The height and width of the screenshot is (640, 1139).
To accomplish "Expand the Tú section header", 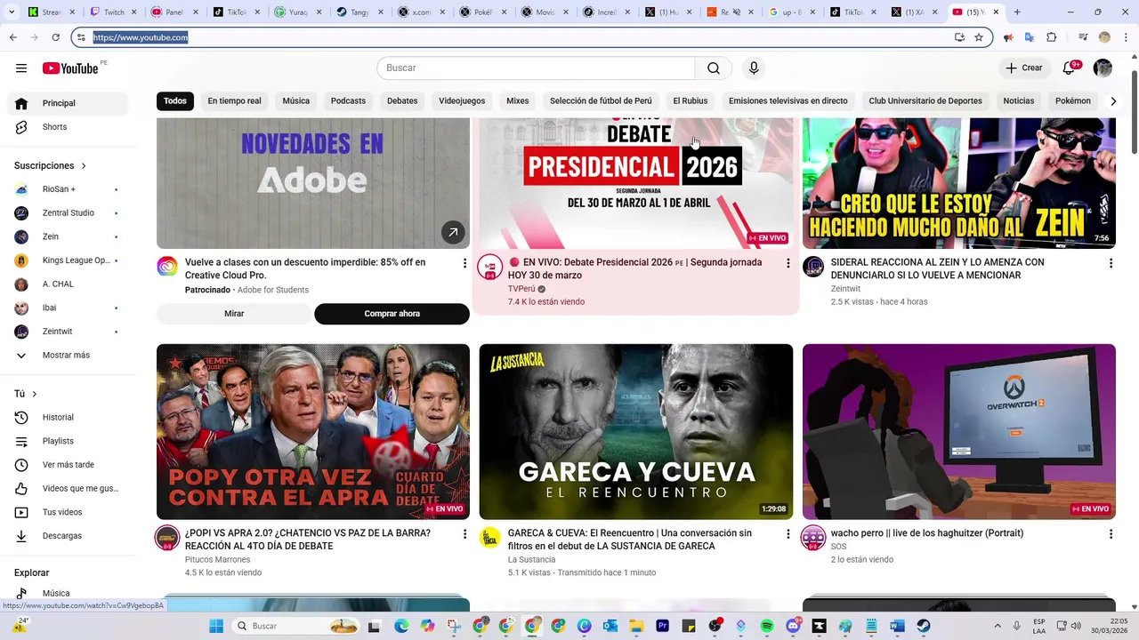I will coord(26,394).
